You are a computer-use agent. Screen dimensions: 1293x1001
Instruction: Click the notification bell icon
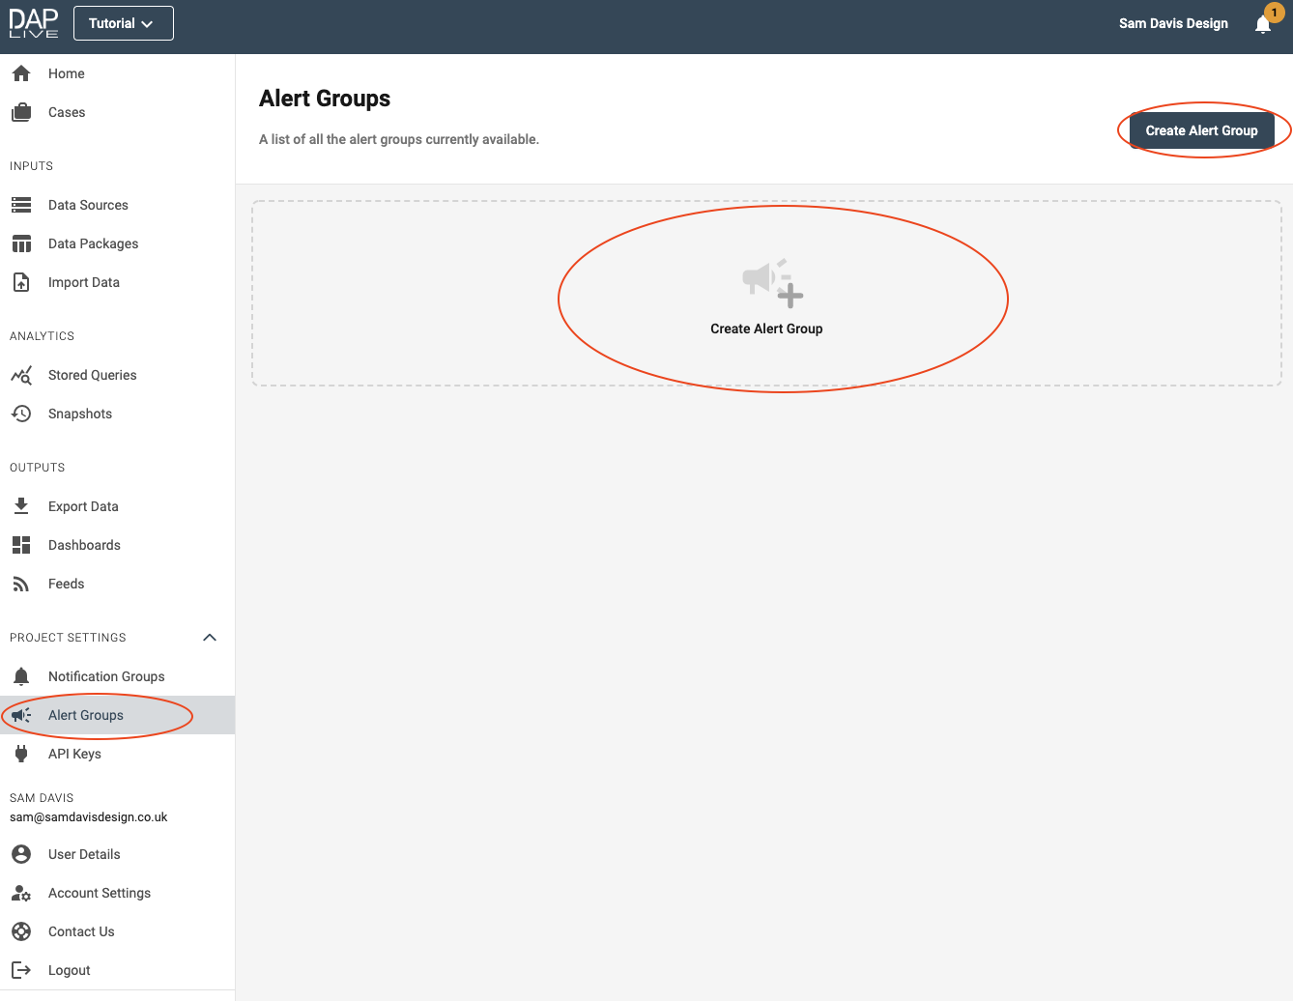tap(1262, 25)
